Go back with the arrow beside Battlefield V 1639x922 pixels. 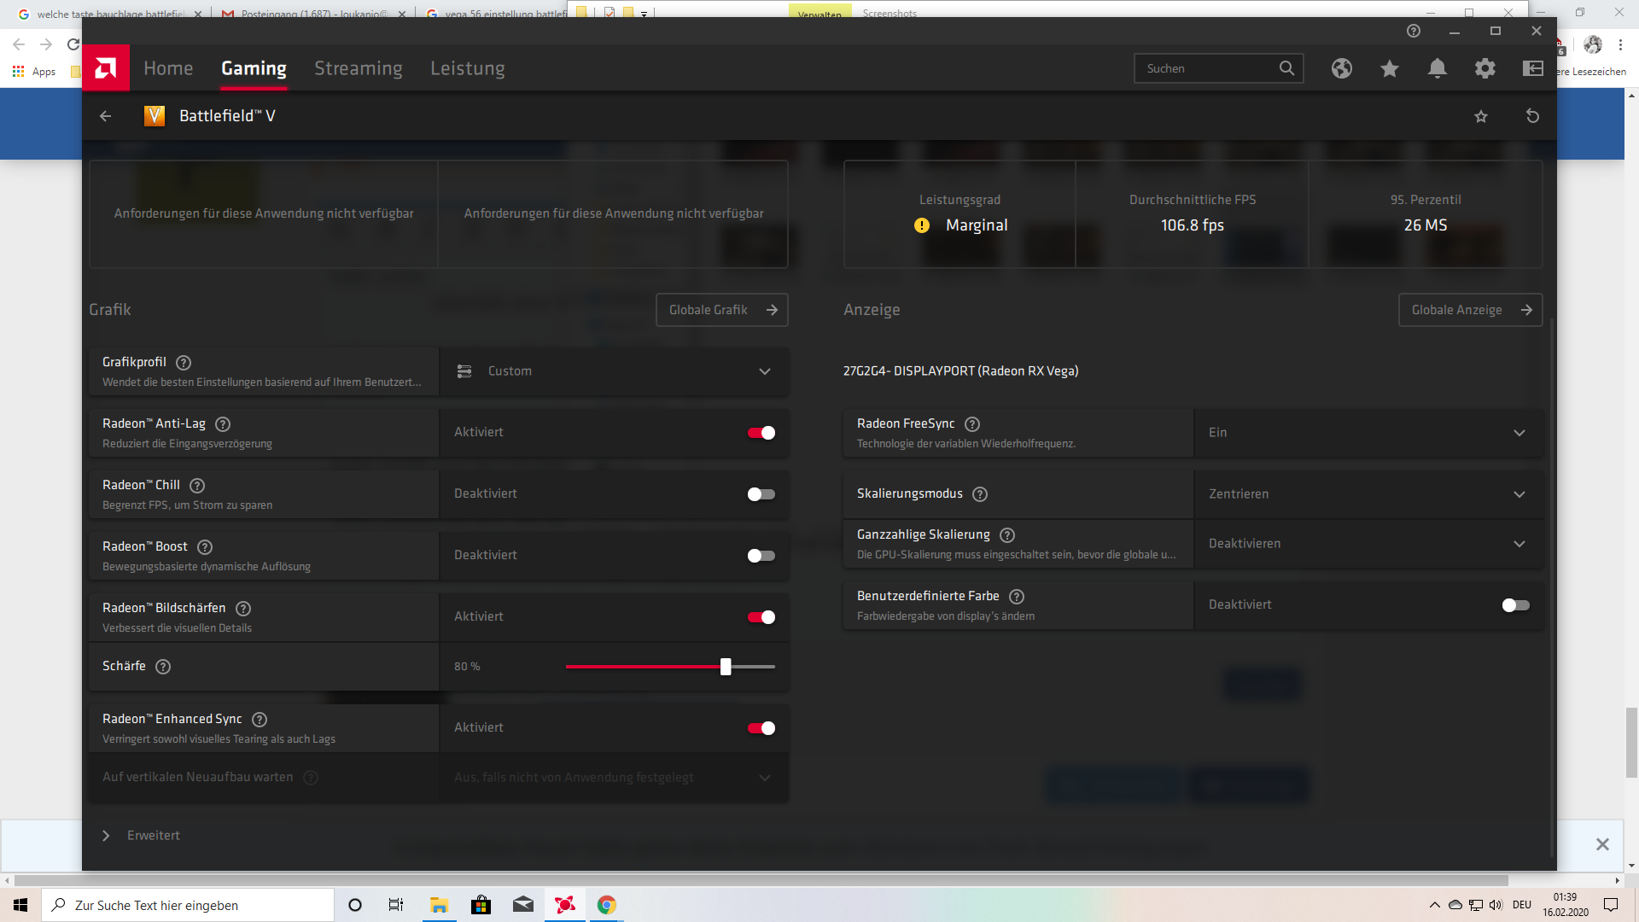point(106,116)
